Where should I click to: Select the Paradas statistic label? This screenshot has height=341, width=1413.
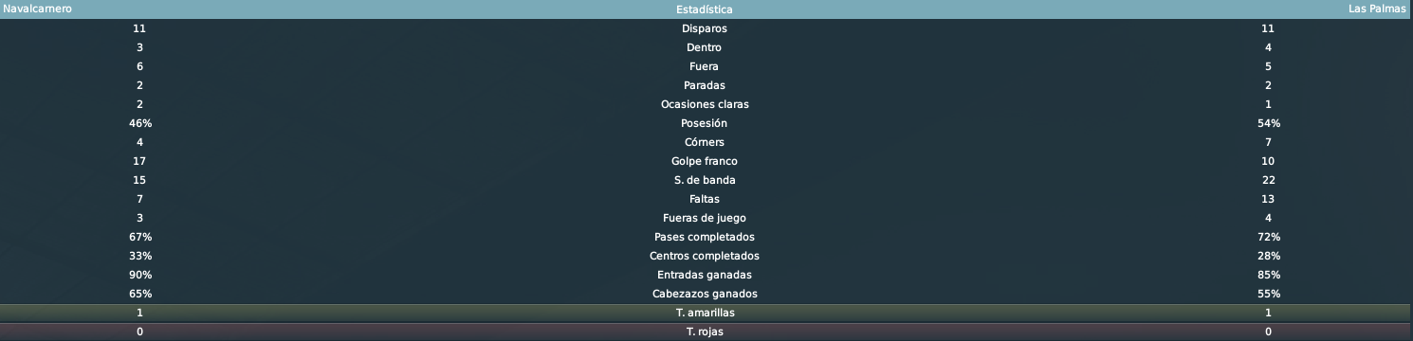pos(704,85)
